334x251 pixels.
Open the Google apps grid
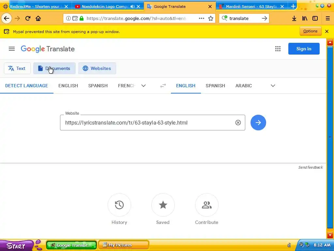pyautogui.click(x=278, y=49)
